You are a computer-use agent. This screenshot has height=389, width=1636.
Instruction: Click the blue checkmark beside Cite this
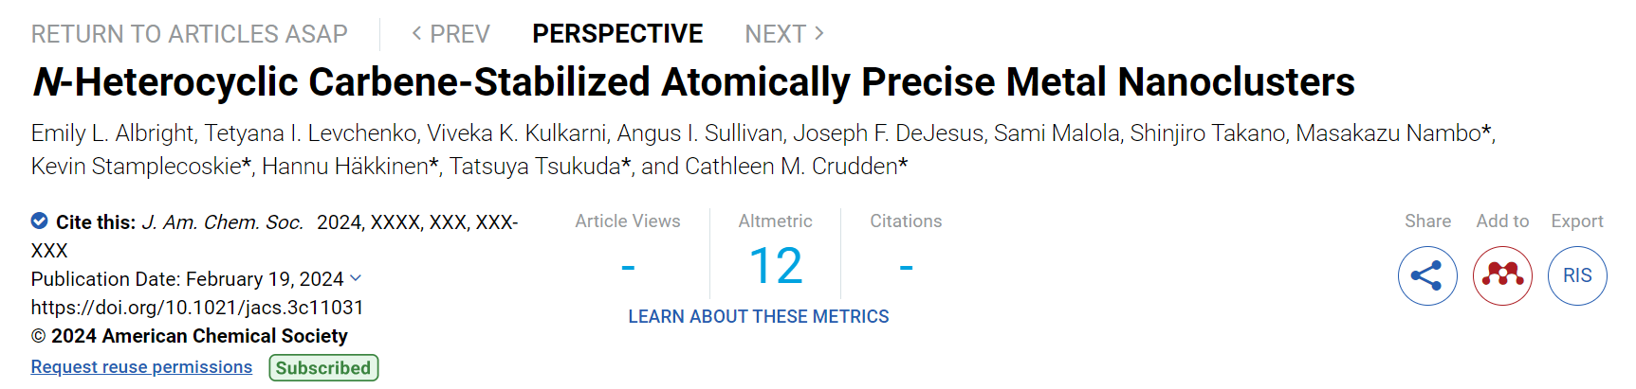point(40,221)
